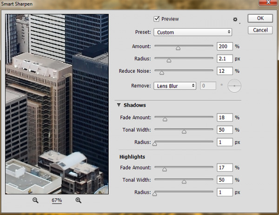Click the Highlights Fade Amount slider handle

click(165, 169)
